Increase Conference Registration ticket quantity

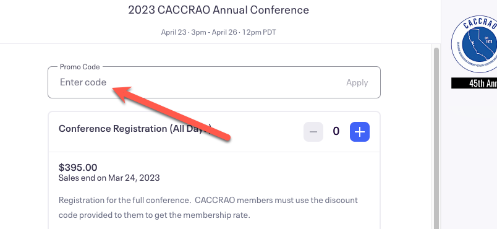pos(359,132)
